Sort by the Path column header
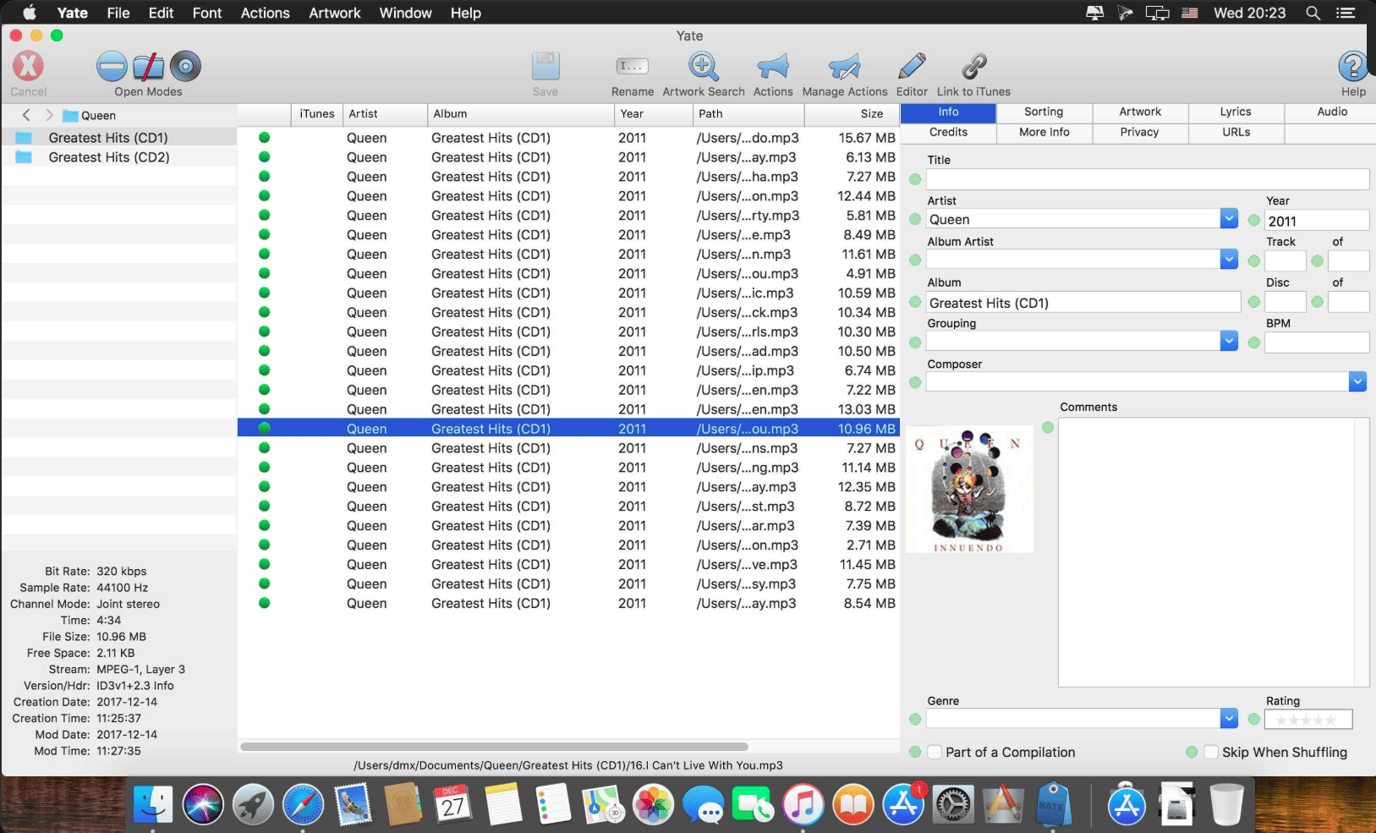1376x833 pixels. [748, 114]
